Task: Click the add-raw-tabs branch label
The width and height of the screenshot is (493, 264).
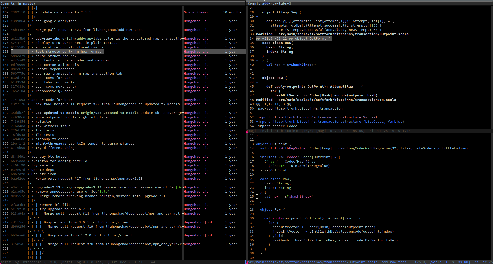Action: pyautogui.click(x=48, y=39)
